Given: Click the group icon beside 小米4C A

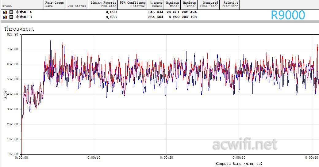Looking at the screenshot, I should tap(5, 12).
